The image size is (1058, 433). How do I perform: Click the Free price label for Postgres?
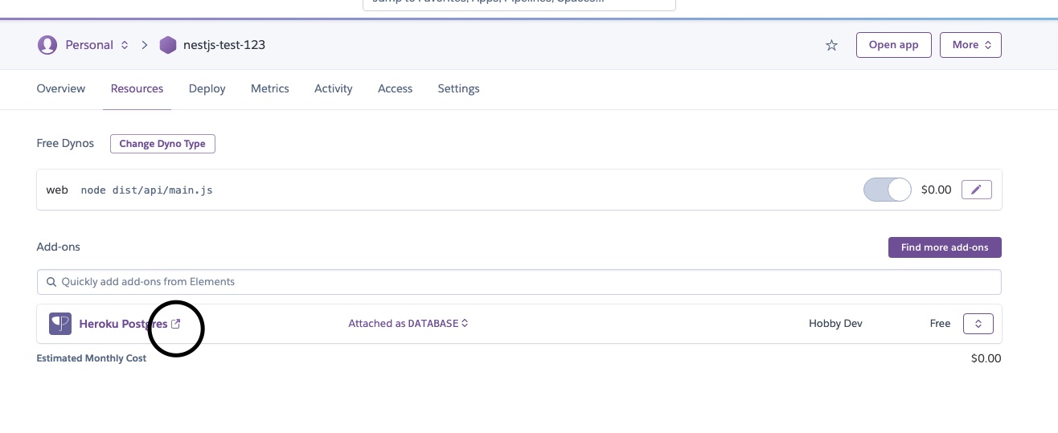tap(940, 324)
